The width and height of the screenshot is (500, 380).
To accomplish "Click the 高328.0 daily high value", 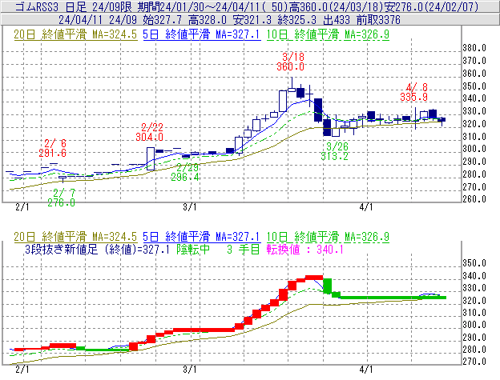I will pos(208,20).
